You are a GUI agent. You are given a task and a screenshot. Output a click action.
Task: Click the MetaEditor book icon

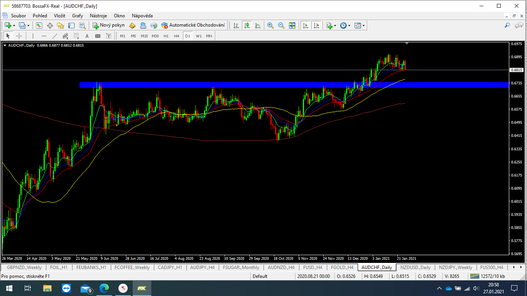pyautogui.click(x=132, y=25)
